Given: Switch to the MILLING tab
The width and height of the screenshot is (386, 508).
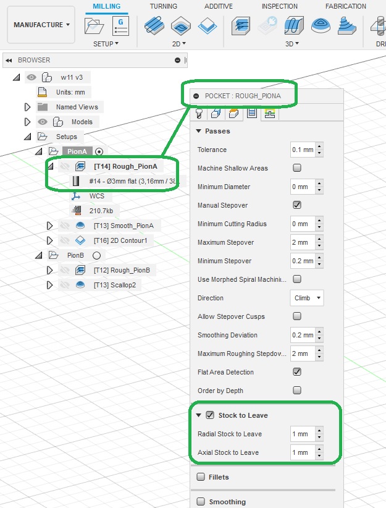Looking at the screenshot, I should coord(107,6).
